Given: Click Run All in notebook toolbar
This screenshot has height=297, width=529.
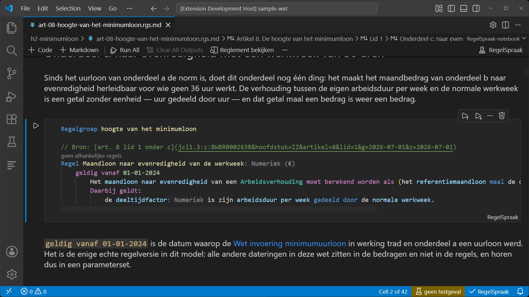Looking at the screenshot, I should [x=125, y=50].
